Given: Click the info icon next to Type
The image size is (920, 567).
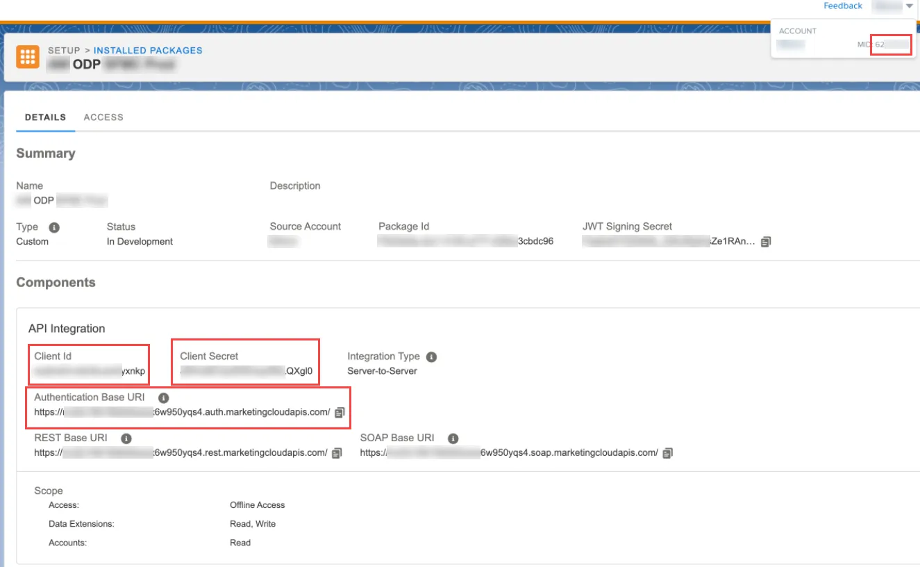Looking at the screenshot, I should (x=54, y=227).
